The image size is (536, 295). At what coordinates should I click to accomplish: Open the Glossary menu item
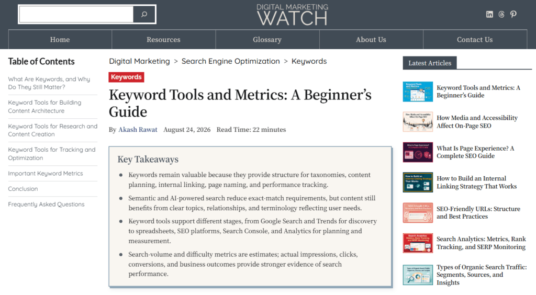(x=267, y=40)
